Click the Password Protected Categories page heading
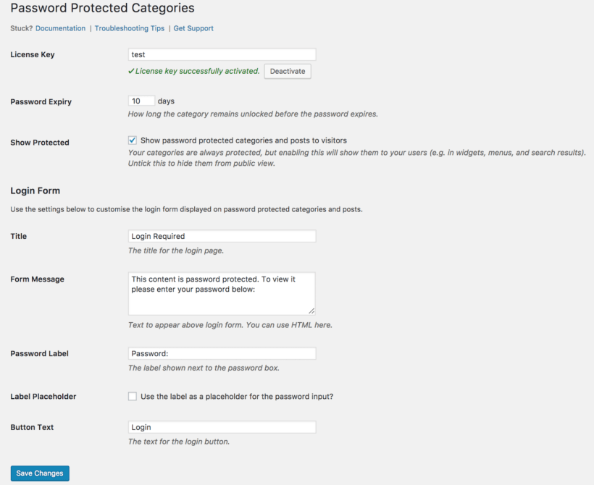 pos(102,8)
